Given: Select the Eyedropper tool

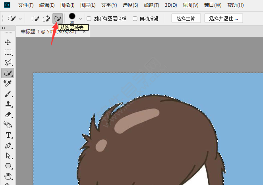Looking at the screenshot, I should 8,83.
